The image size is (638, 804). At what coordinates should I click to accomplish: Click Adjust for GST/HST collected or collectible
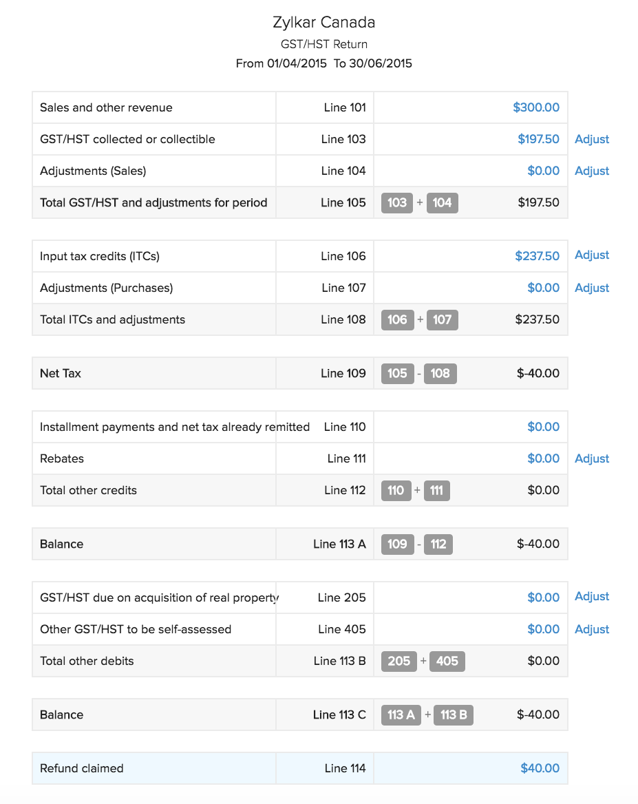click(x=592, y=139)
